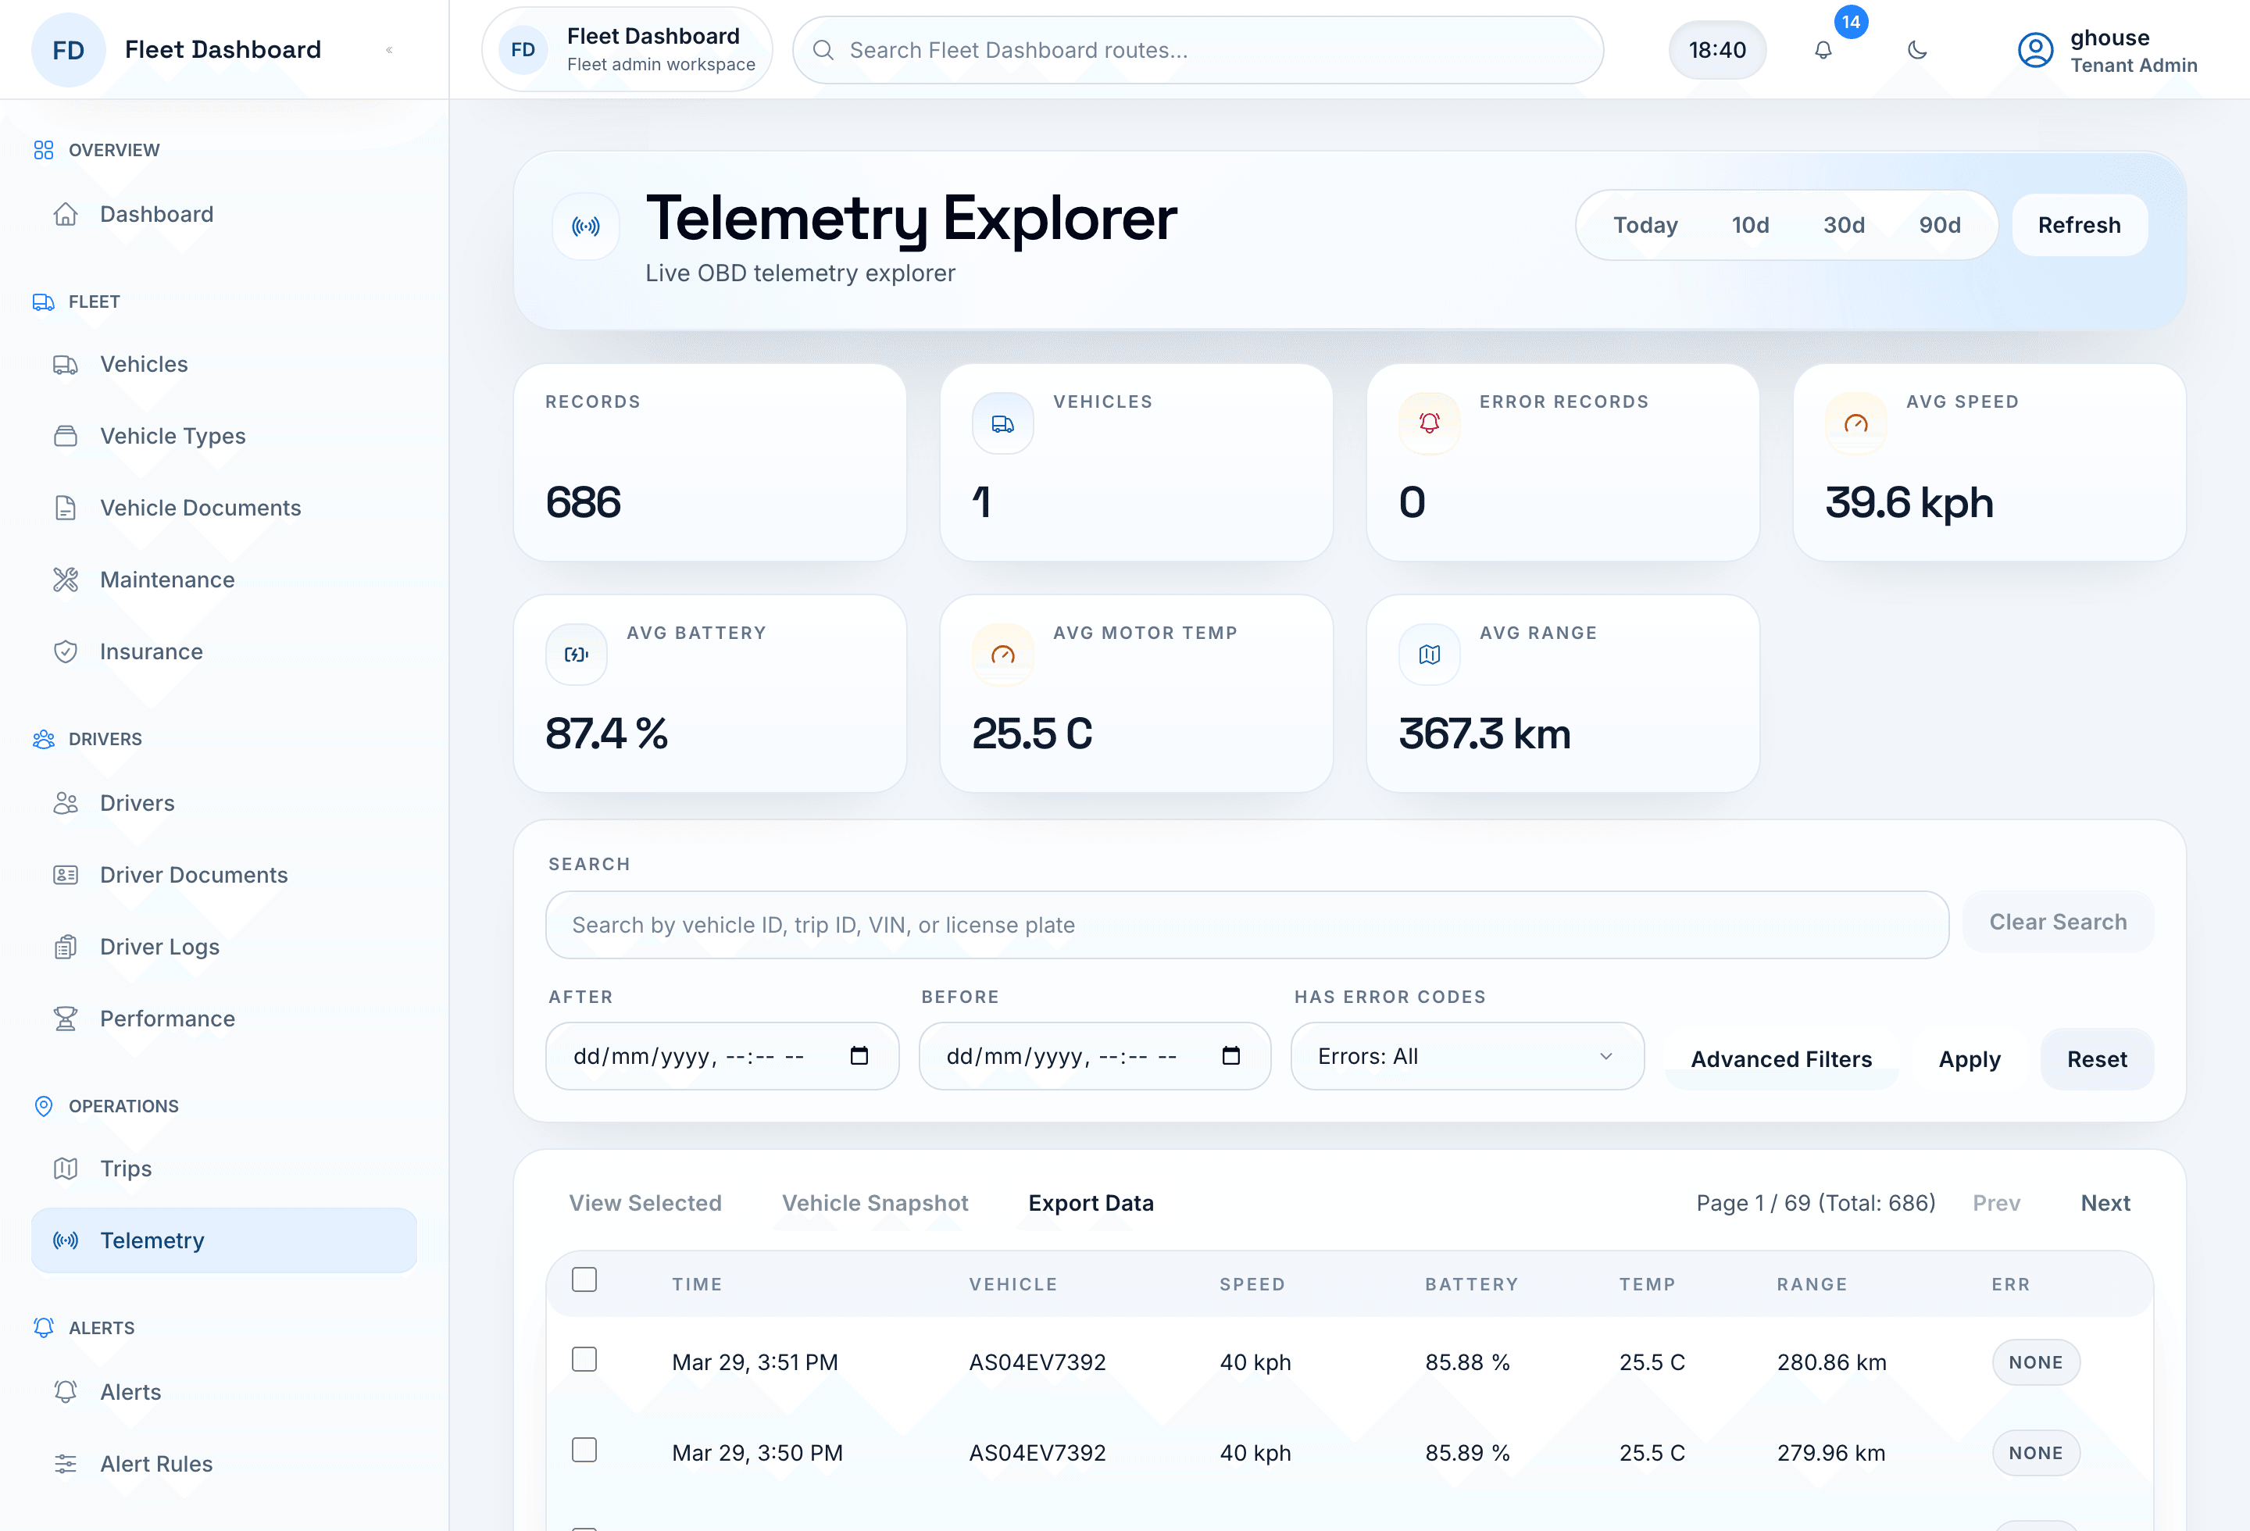Click the Error Records alarm icon

(x=1429, y=423)
